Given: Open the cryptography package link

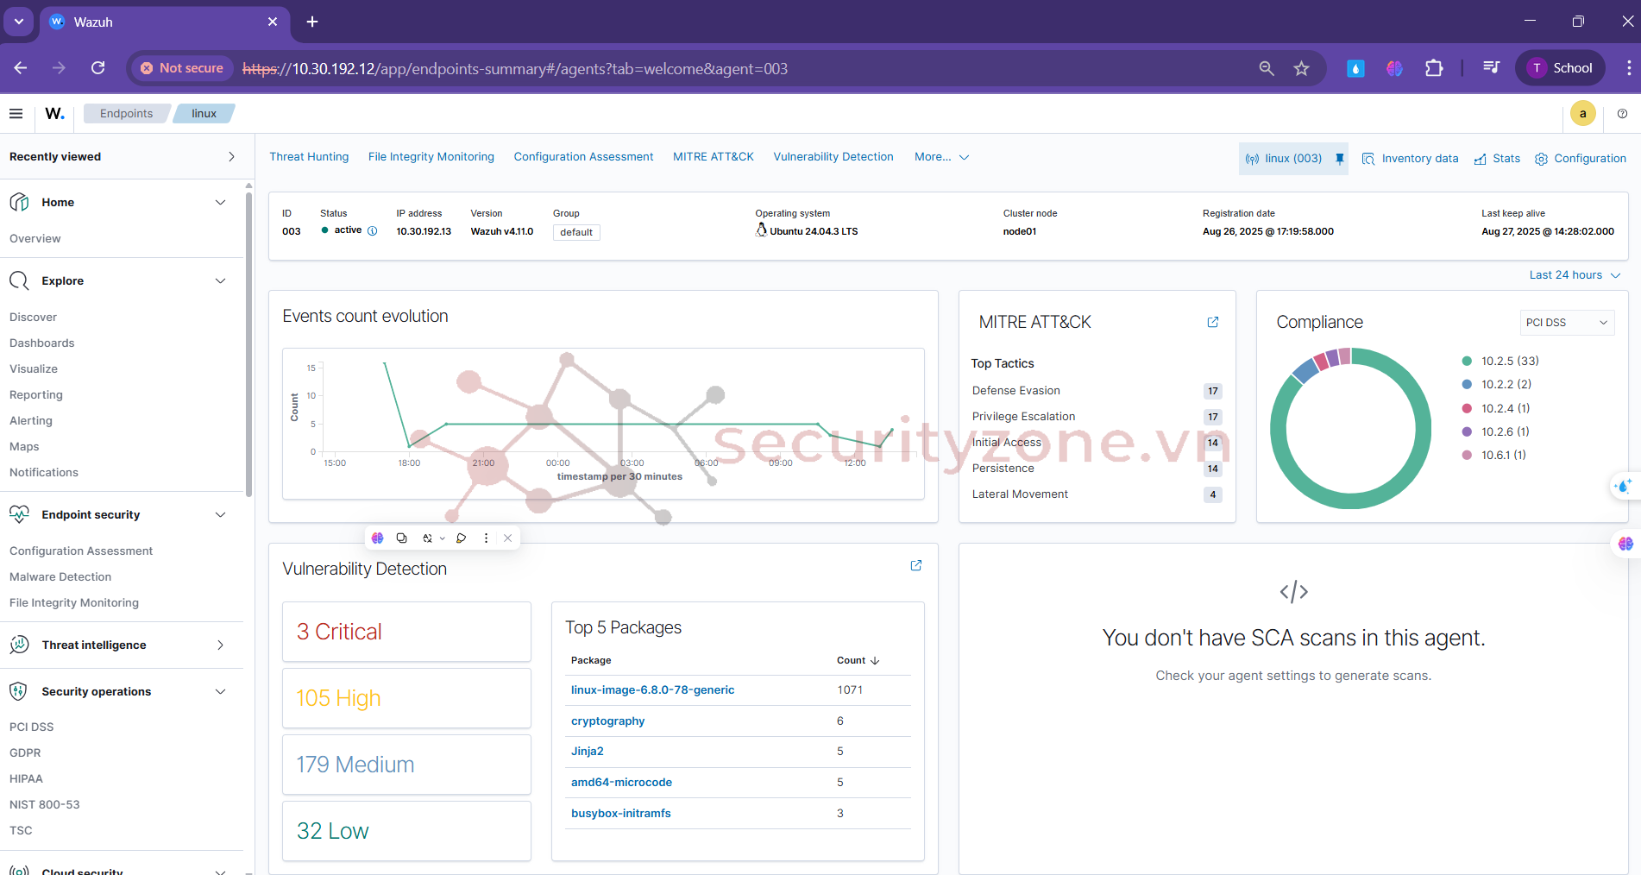Looking at the screenshot, I should pos(607,721).
